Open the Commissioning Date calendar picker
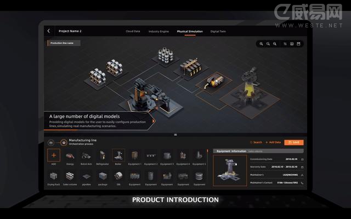The height and width of the screenshot is (219, 351). point(302,159)
